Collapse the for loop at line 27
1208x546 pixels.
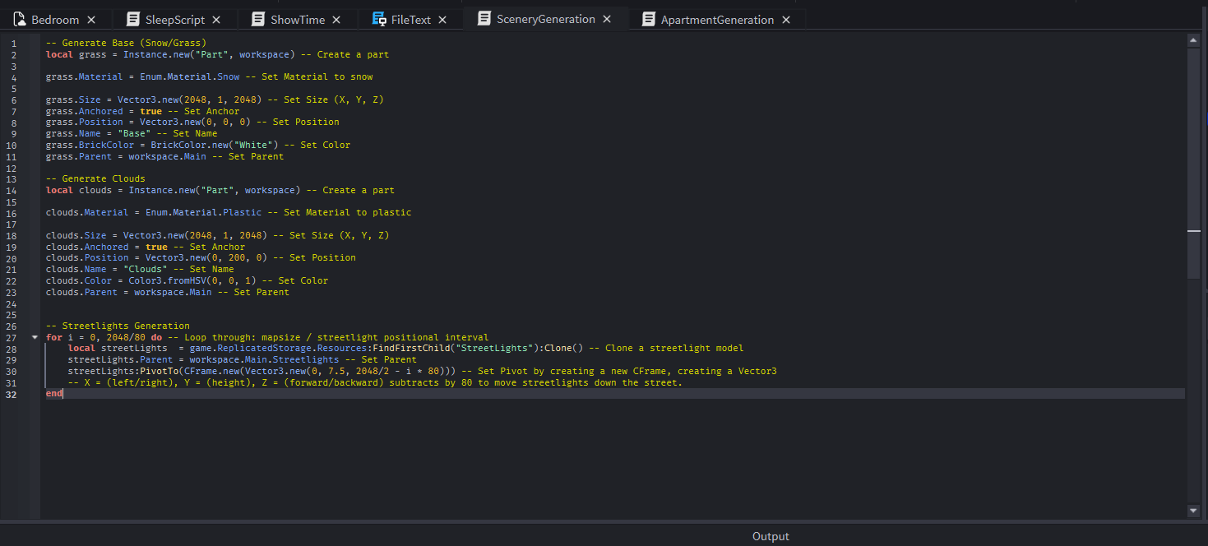point(35,337)
